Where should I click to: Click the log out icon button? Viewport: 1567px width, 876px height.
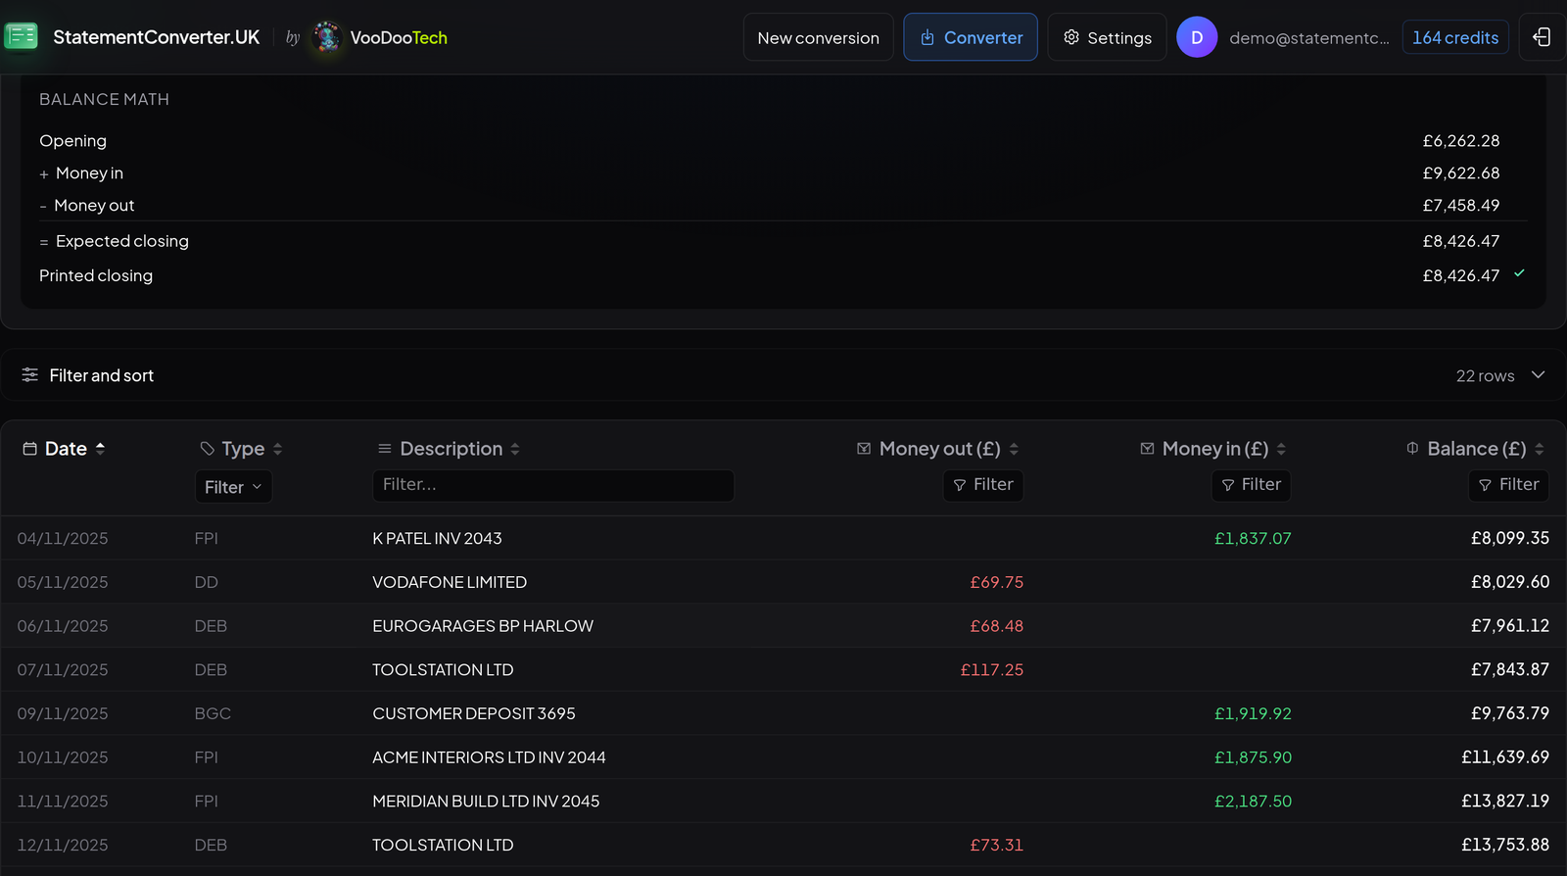[1542, 37]
